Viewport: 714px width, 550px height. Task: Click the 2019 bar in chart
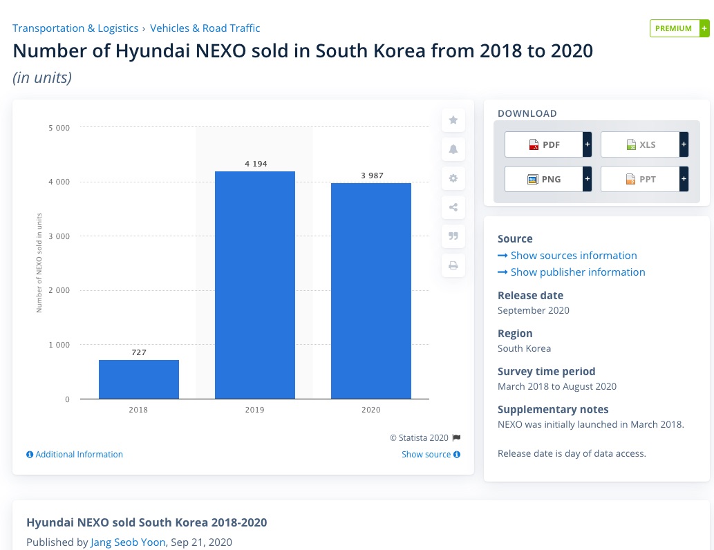[x=255, y=285]
